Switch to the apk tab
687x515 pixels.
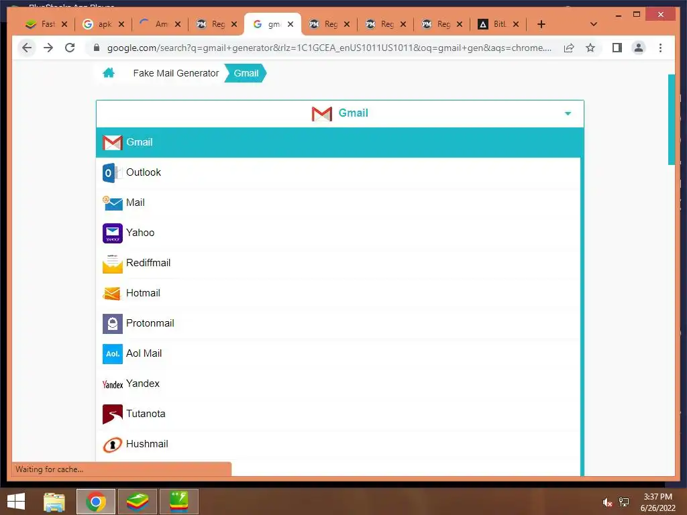click(104, 24)
